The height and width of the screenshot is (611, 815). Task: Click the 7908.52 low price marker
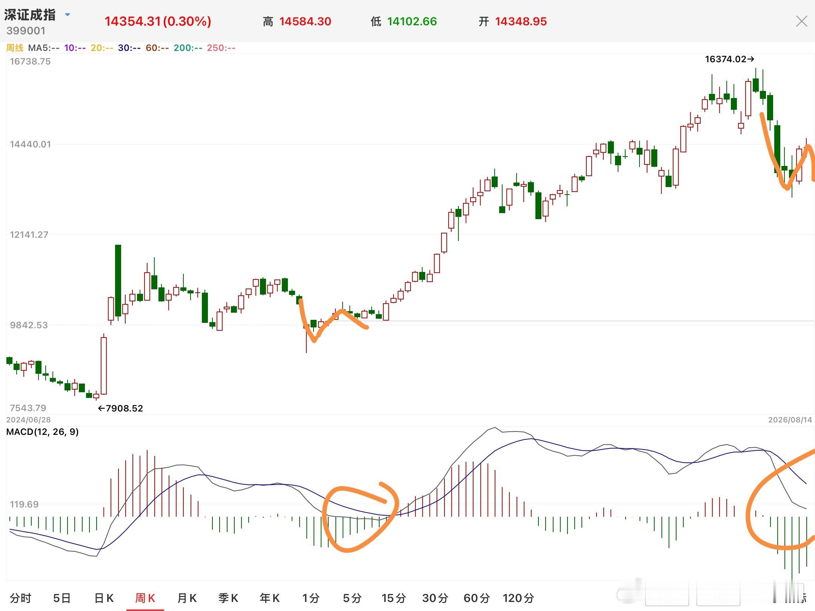pos(120,408)
